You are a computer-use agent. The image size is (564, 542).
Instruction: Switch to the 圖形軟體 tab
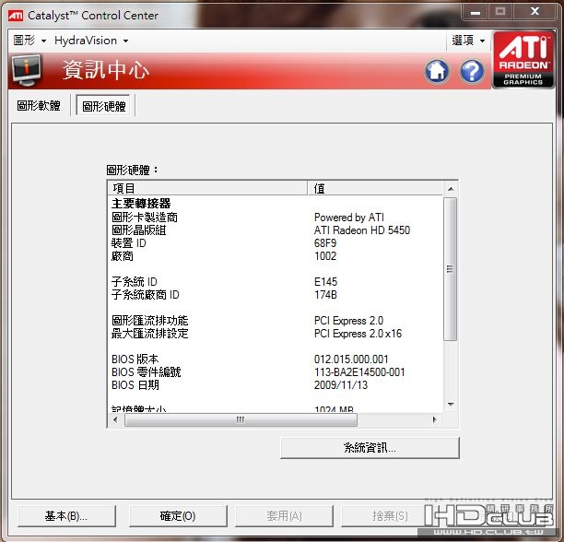coord(39,105)
